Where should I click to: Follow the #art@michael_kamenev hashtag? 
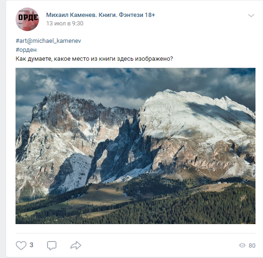tap(48, 40)
